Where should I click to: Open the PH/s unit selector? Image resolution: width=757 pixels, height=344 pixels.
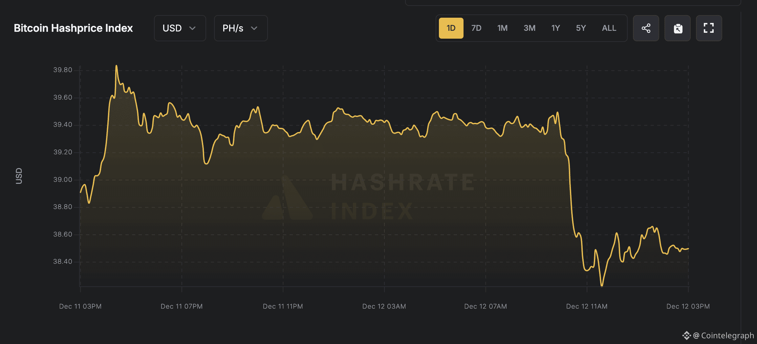(240, 28)
